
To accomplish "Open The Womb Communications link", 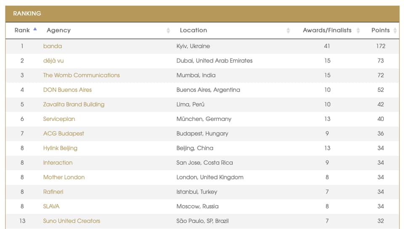I will pyautogui.click(x=81, y=75).
